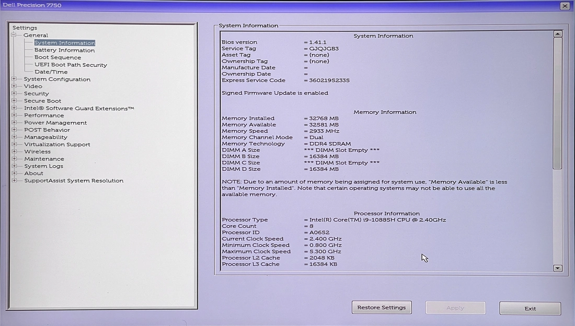Viewport: 575px width, 326px height.
Task: Click the Restore Settings button
Action: pos(382,308)
